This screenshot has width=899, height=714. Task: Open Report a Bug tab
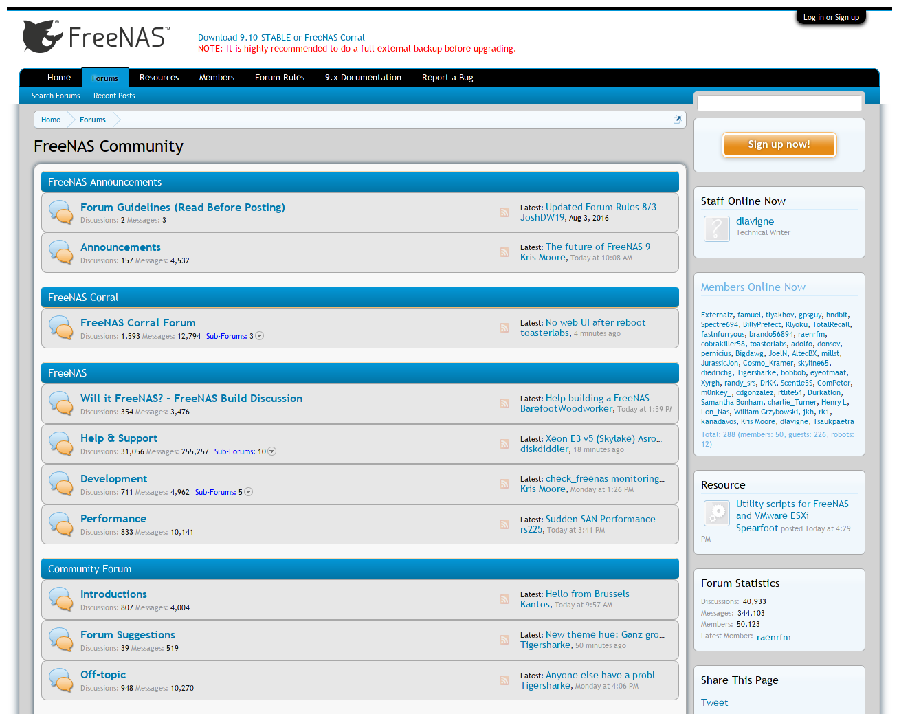pyautogui.click(x=447, y=78)
